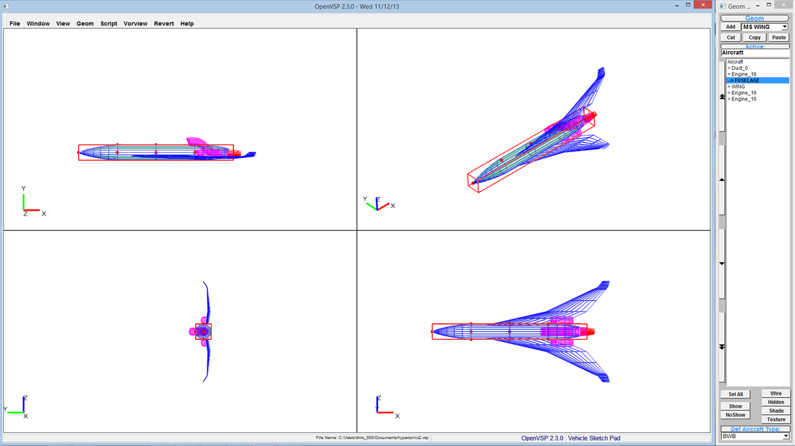795x446 pixels.
Task: Switch display to Wire mode
Action: coord(775,393)
